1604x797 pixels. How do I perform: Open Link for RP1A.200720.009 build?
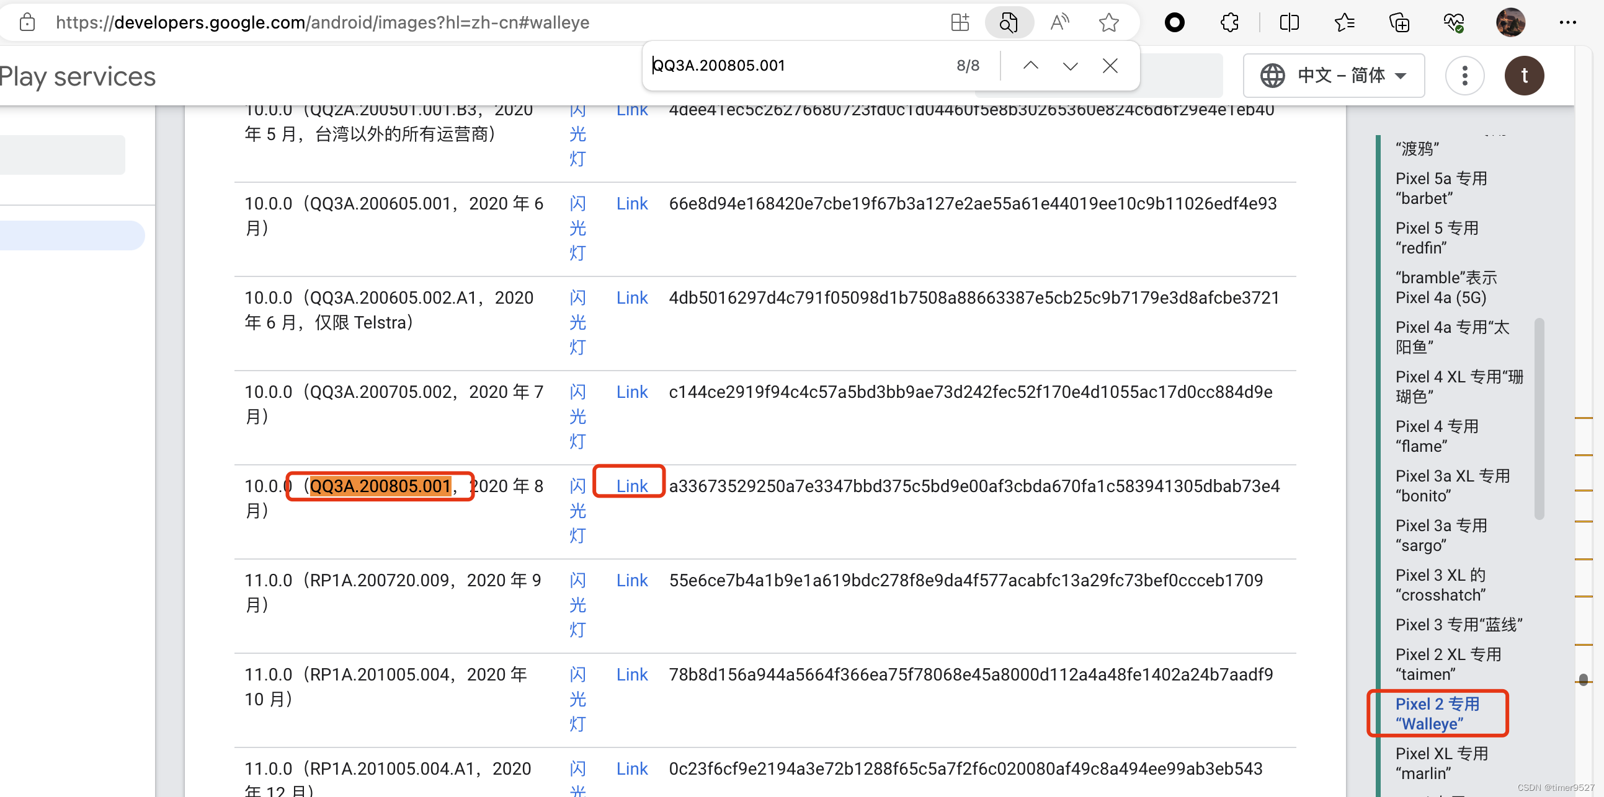(x=631, y=580)
